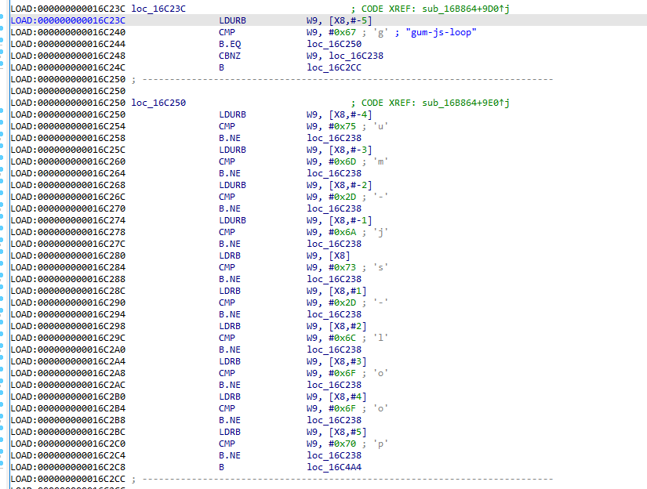Click the loc_16C250 label definition
Screen dimensions: 647x489
pos(158,103)
